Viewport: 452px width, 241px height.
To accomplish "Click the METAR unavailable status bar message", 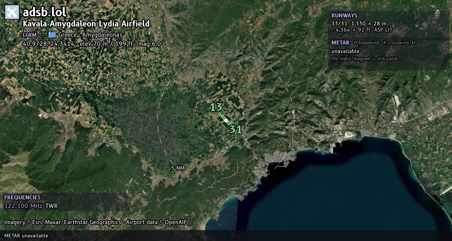I will (26, 236).
